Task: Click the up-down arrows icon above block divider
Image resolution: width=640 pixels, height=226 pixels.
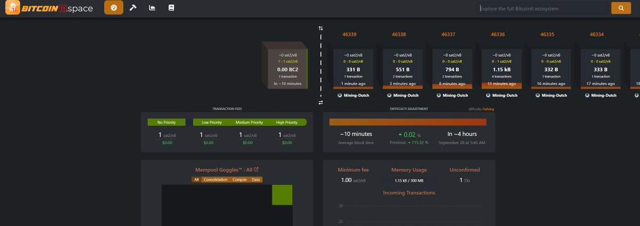Action: (x=321, y=28)
